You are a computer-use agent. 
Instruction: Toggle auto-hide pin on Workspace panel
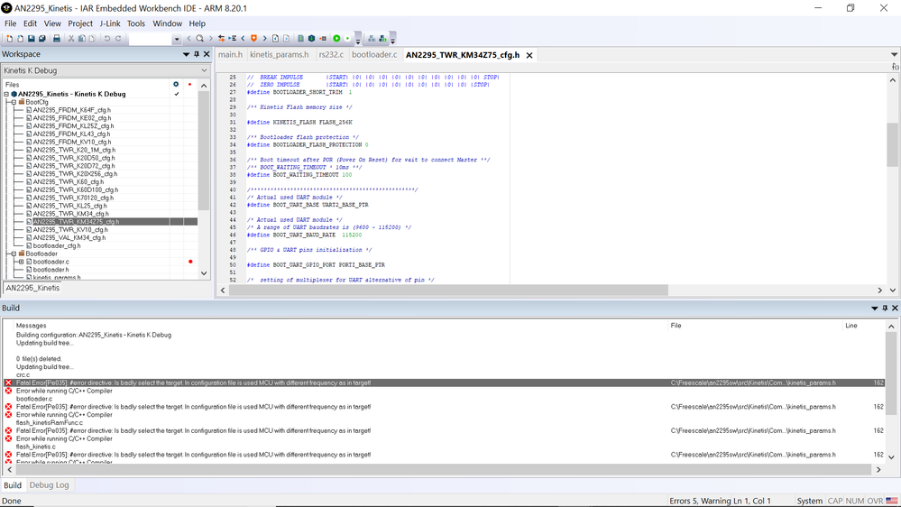click(197, 54)
